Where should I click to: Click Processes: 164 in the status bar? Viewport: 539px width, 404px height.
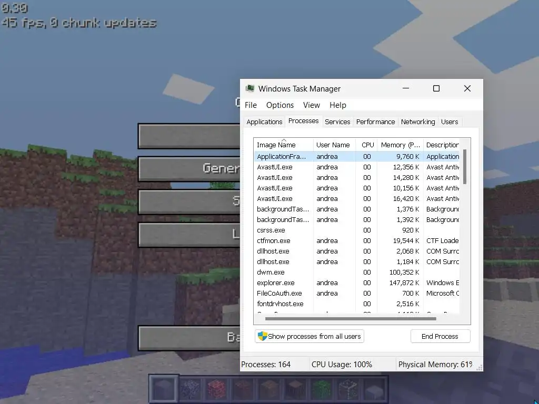pos(266,365)
